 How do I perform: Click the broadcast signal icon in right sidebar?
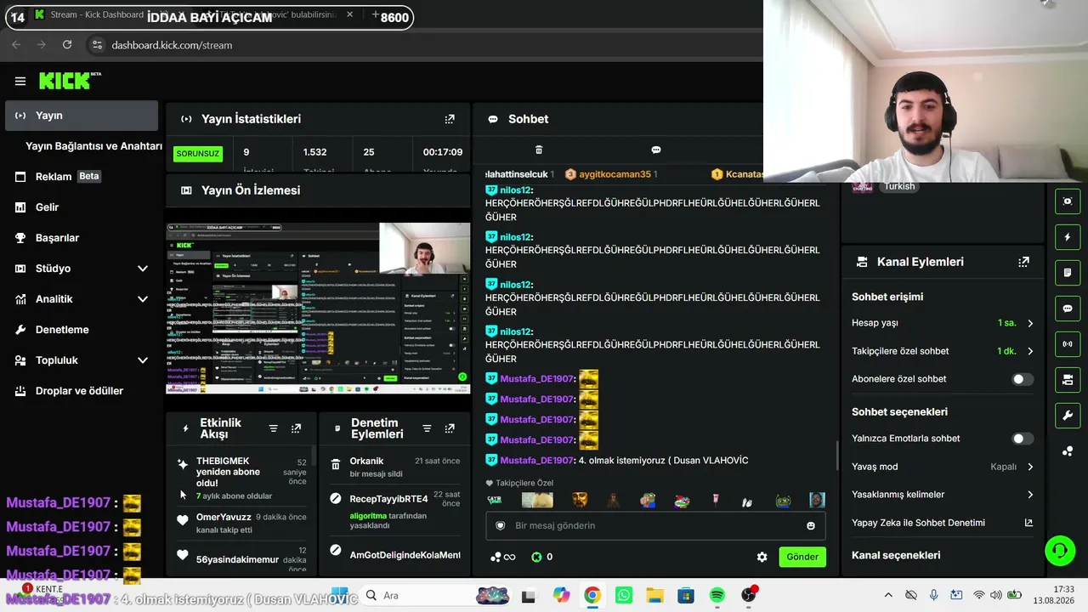tap(1068, 344)
